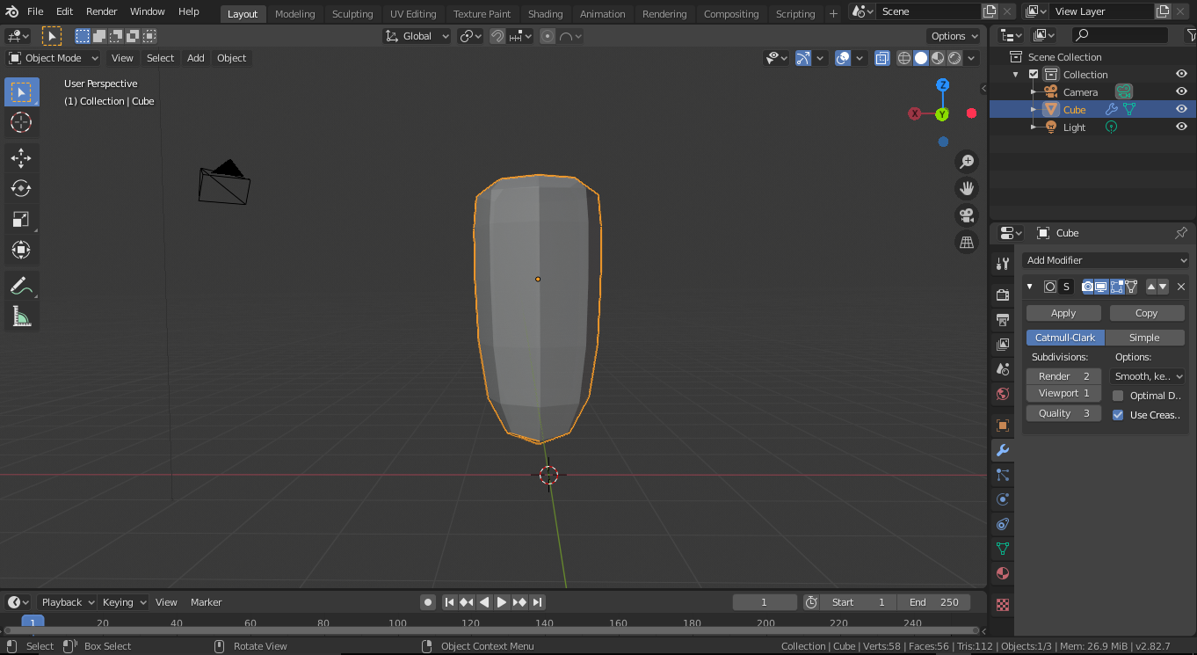Switch to wireframe viewport shading
Viewport: 1197px width, 655px height.
tap(904, 58)
